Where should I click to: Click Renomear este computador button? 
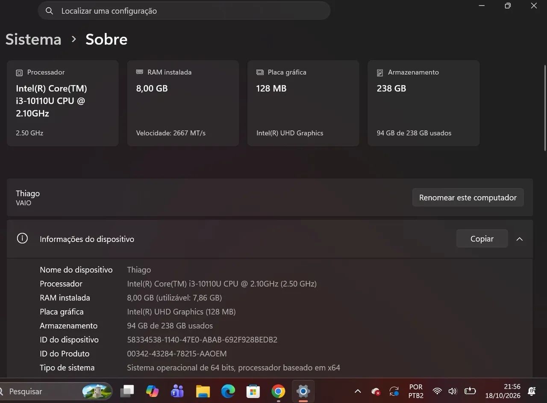click(x=468, y=198)
